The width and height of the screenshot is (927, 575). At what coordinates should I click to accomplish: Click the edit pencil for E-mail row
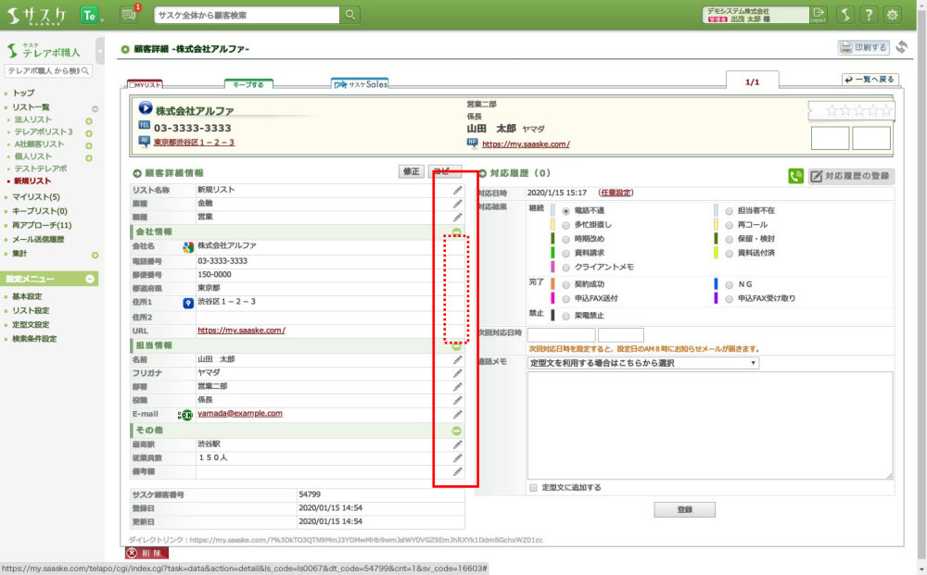(x=457, y=415)
